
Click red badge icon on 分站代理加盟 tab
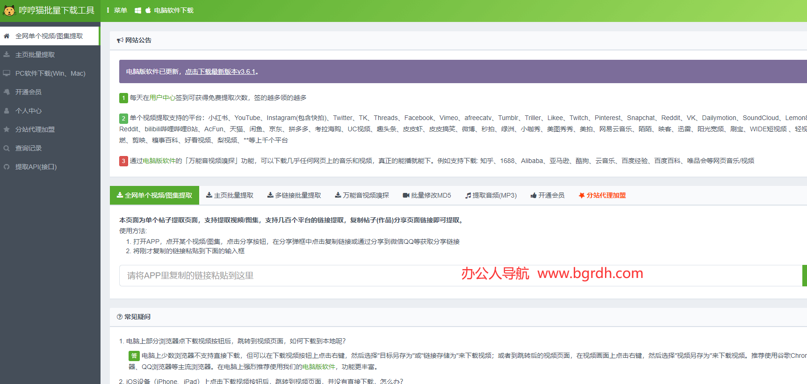pos(582,195)
